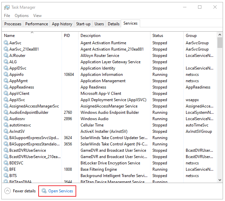Switch to the Processes tab
Viewport: 225px width, 201px height.
(13, 24)
